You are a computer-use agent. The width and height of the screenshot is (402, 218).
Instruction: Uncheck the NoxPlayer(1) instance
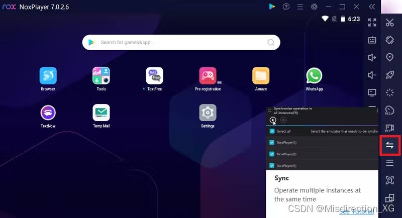(x=272, y=143)
